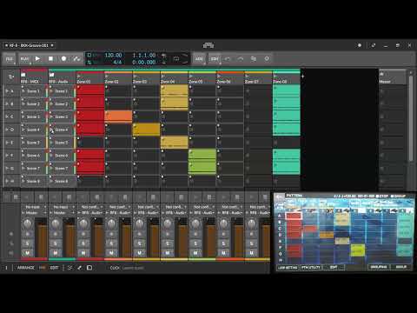
Task: Click the CLICK label in the bottom bar
Action: [115, 268]
